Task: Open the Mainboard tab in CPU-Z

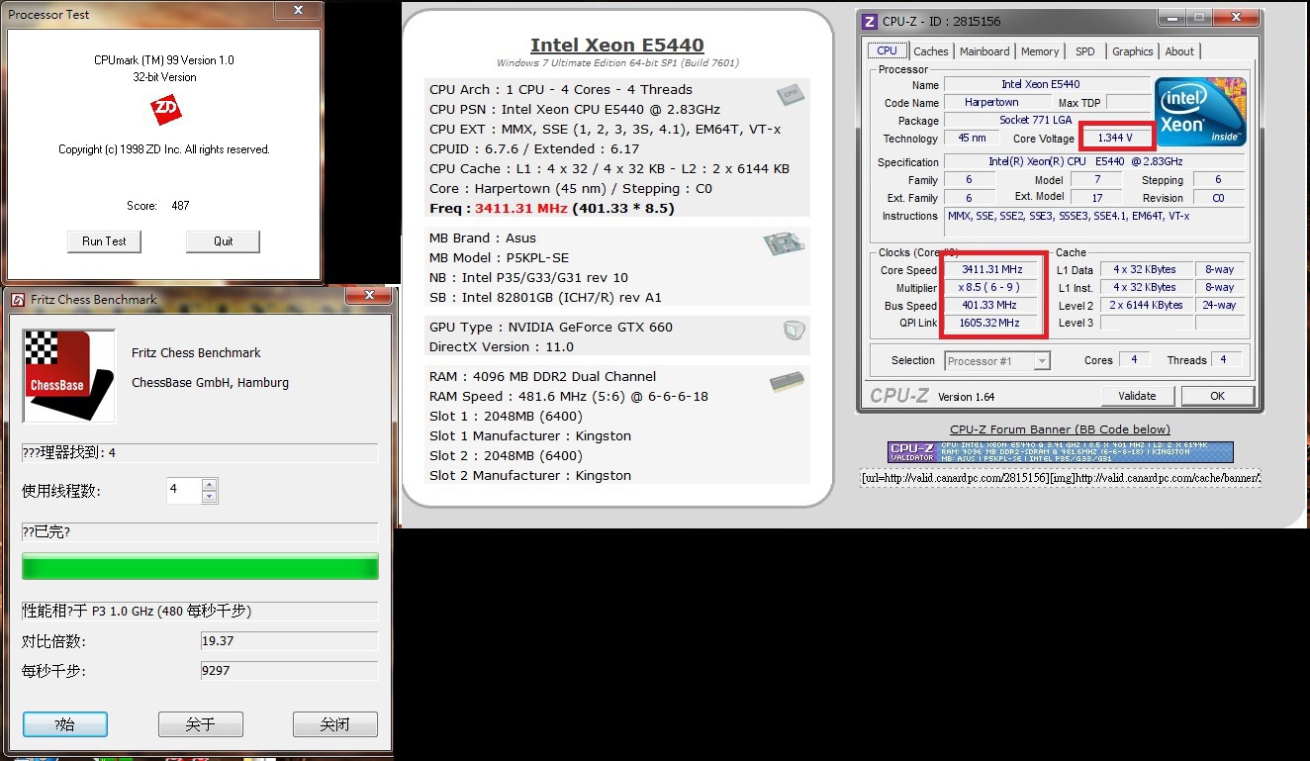Action: tap(984, 51)
